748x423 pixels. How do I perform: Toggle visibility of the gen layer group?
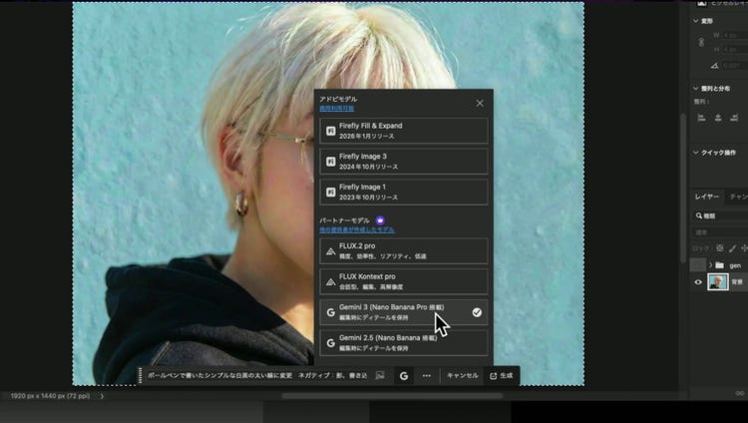698,264
